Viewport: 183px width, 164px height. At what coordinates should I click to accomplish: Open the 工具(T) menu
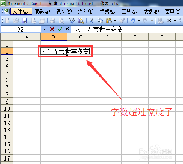coord(129,11)
